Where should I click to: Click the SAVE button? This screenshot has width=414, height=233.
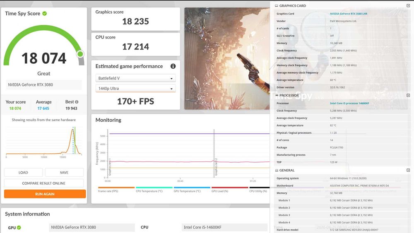tap(64, 172)
